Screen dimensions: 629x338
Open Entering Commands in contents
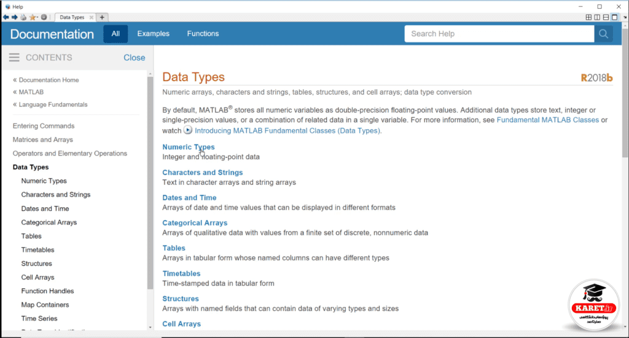click(44, 125)
